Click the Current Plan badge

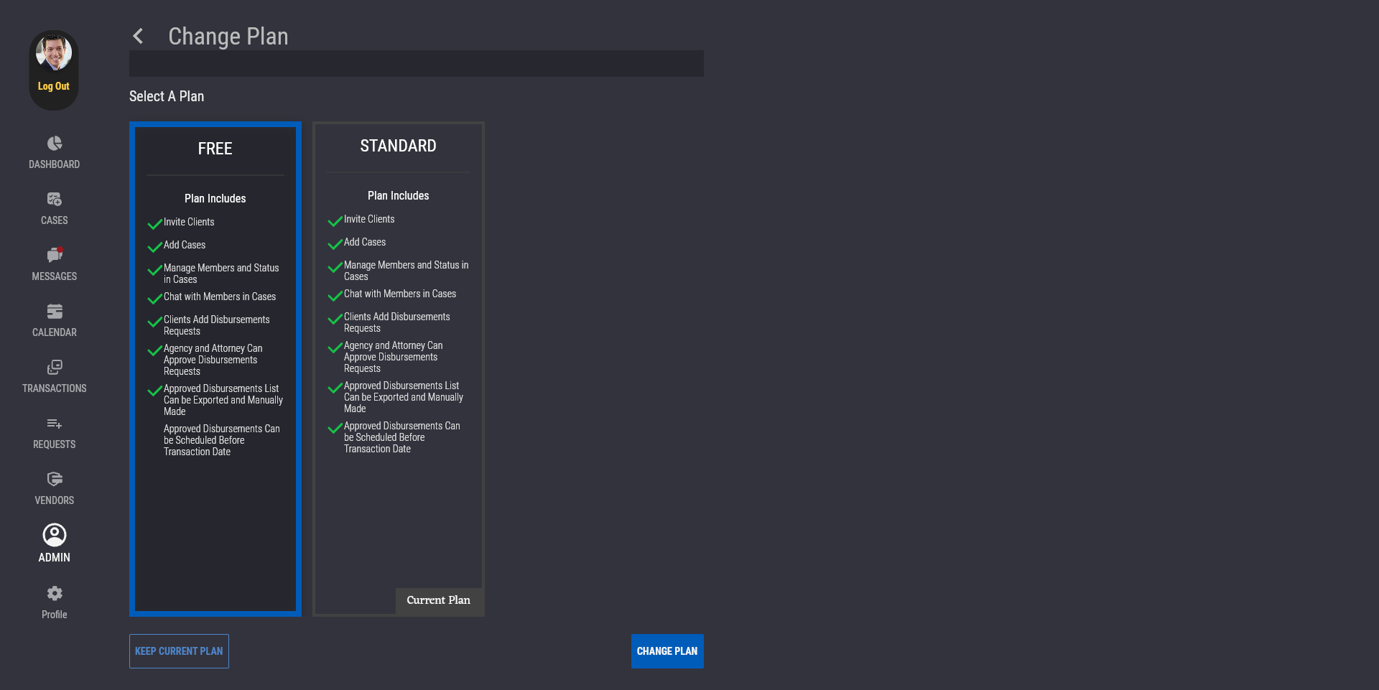click(x=438, y=600)
